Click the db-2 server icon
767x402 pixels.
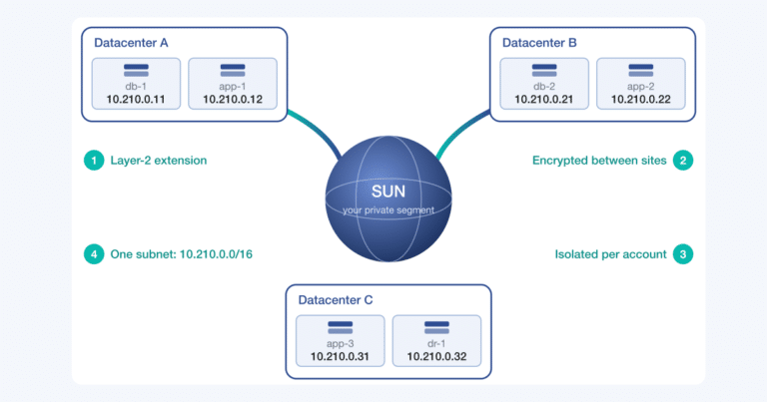544,71
